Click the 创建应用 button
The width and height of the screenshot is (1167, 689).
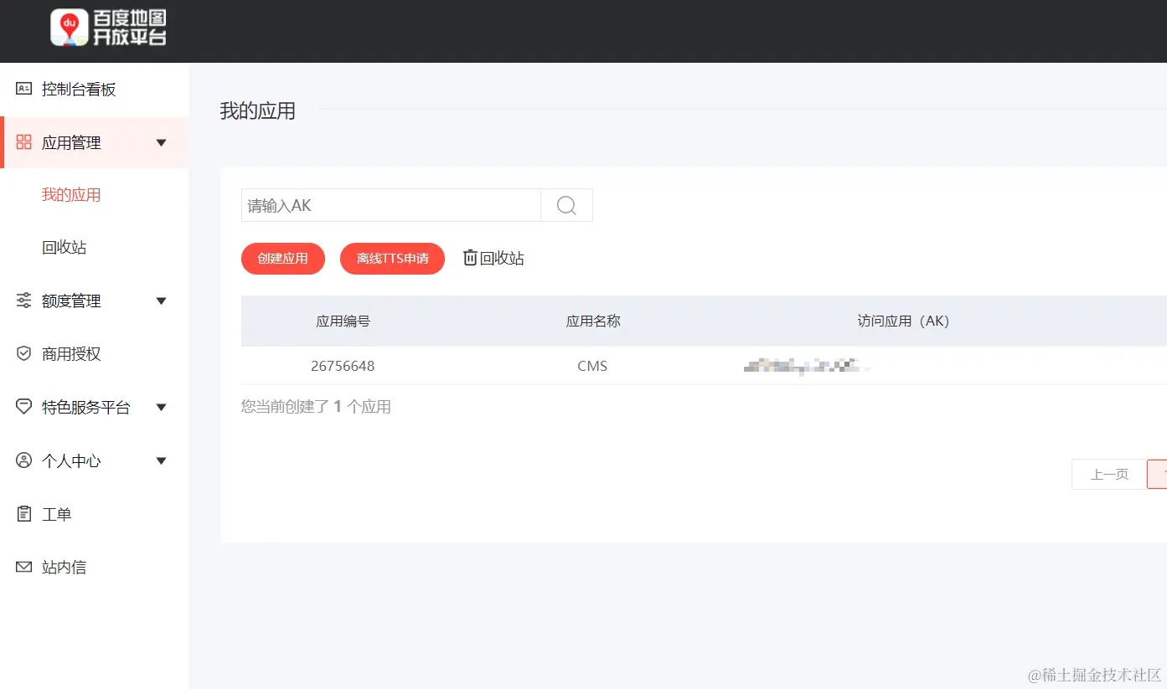click(x=282, y=258)
